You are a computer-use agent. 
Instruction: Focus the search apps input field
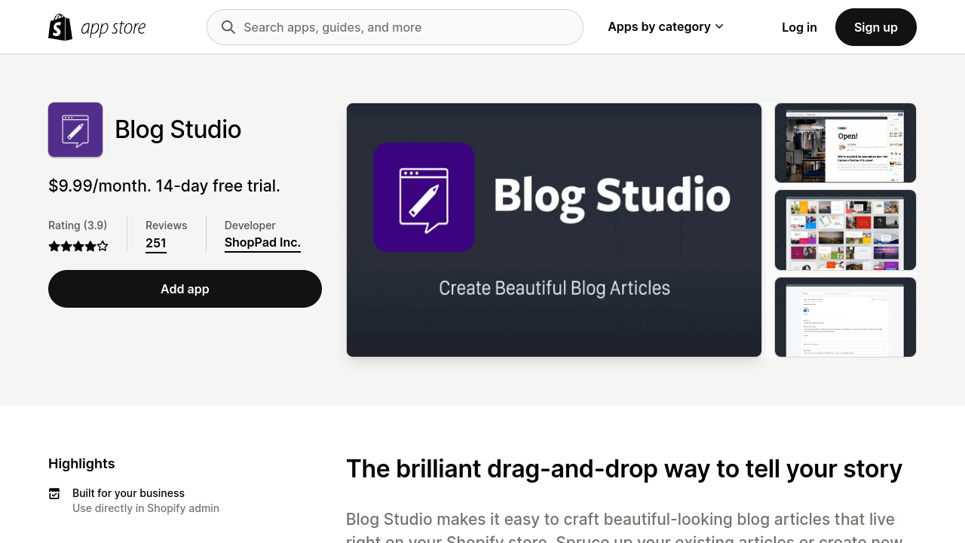click(x=395, y=27)
